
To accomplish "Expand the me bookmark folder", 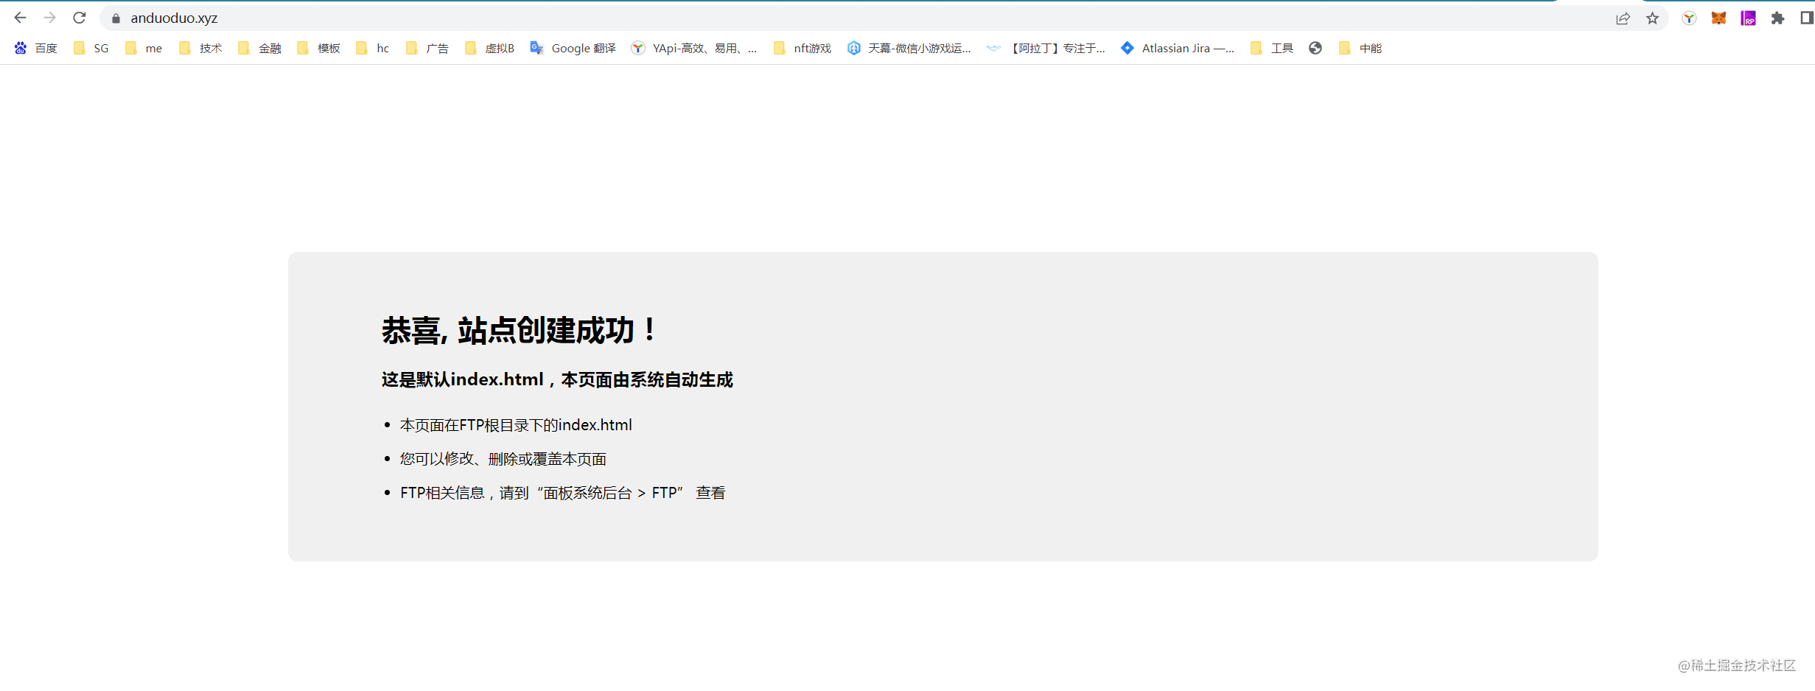I will pos(144,49).
